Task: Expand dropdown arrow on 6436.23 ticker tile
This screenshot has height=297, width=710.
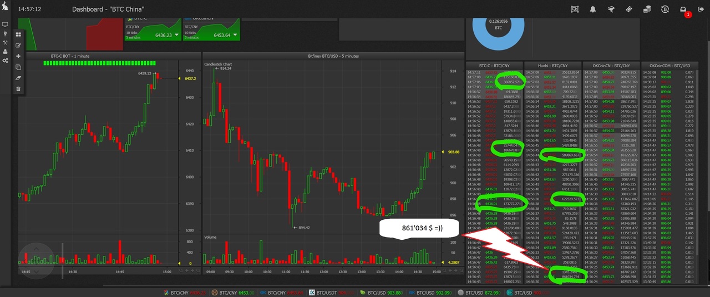Action: [176, 35]
